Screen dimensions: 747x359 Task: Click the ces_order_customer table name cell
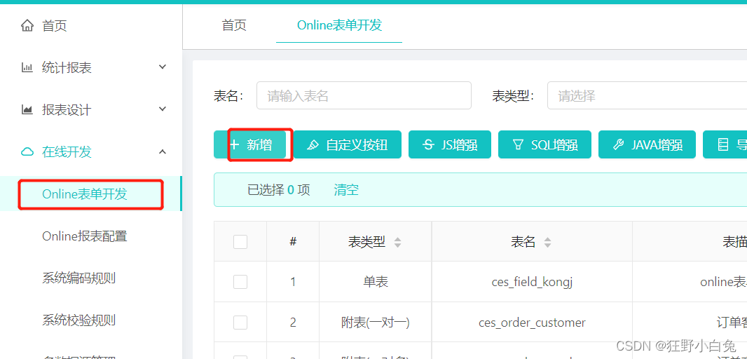click(x=532, y=323)
